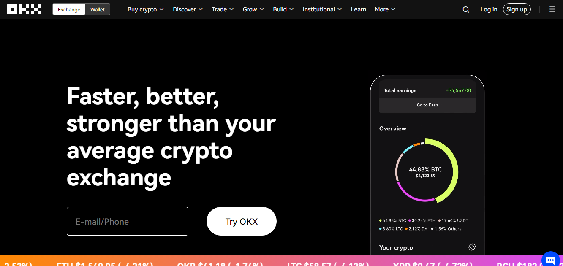The image size is (563, 266).
Task: Switch to the Wallet toggle option
Action: pos(98,9)
